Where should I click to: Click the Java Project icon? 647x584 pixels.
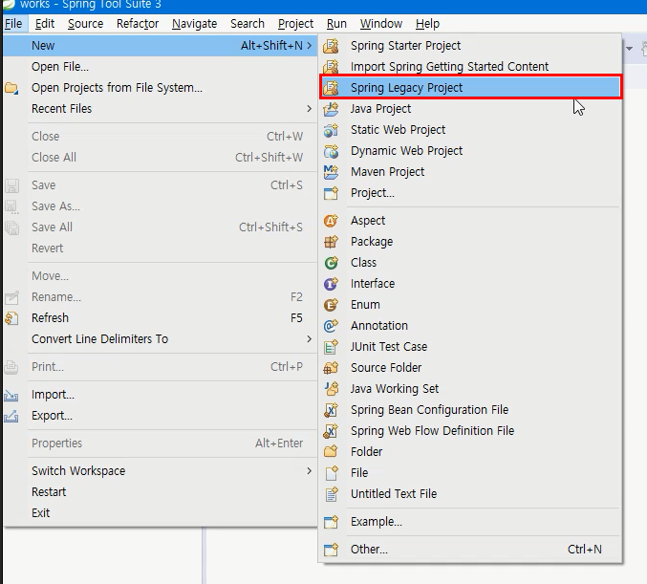coord(331,109)
